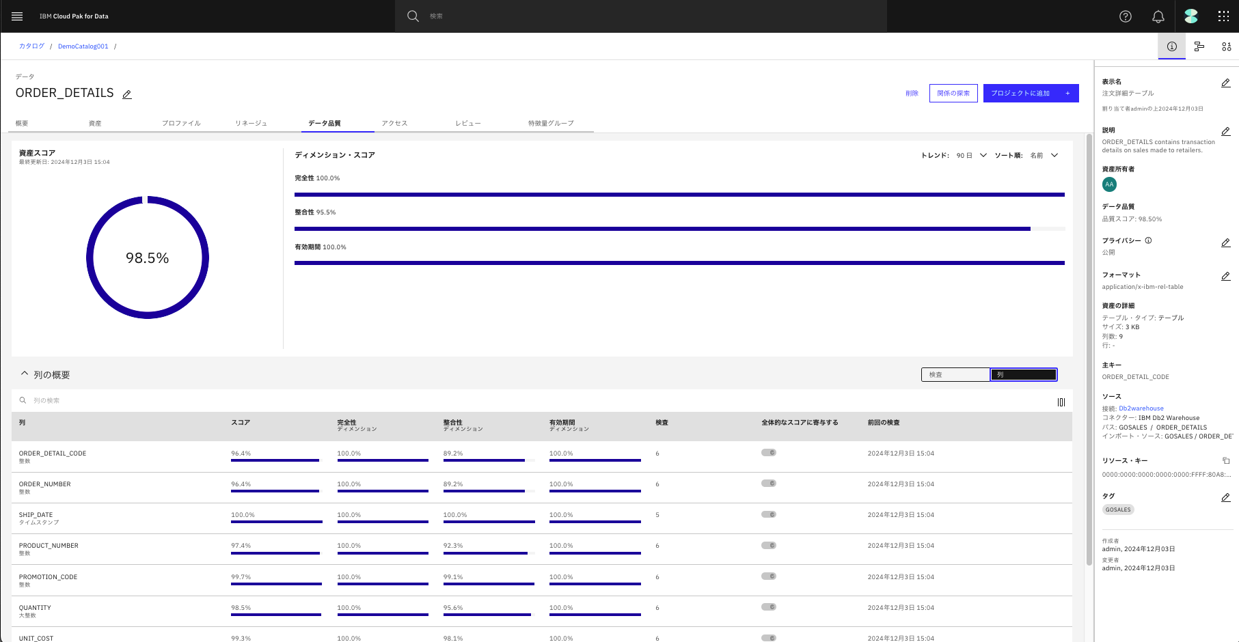The image size is (1239, 642).
Task: Open the DemoCatalog001 breadcrumb link
Action: tap(83, 46)
